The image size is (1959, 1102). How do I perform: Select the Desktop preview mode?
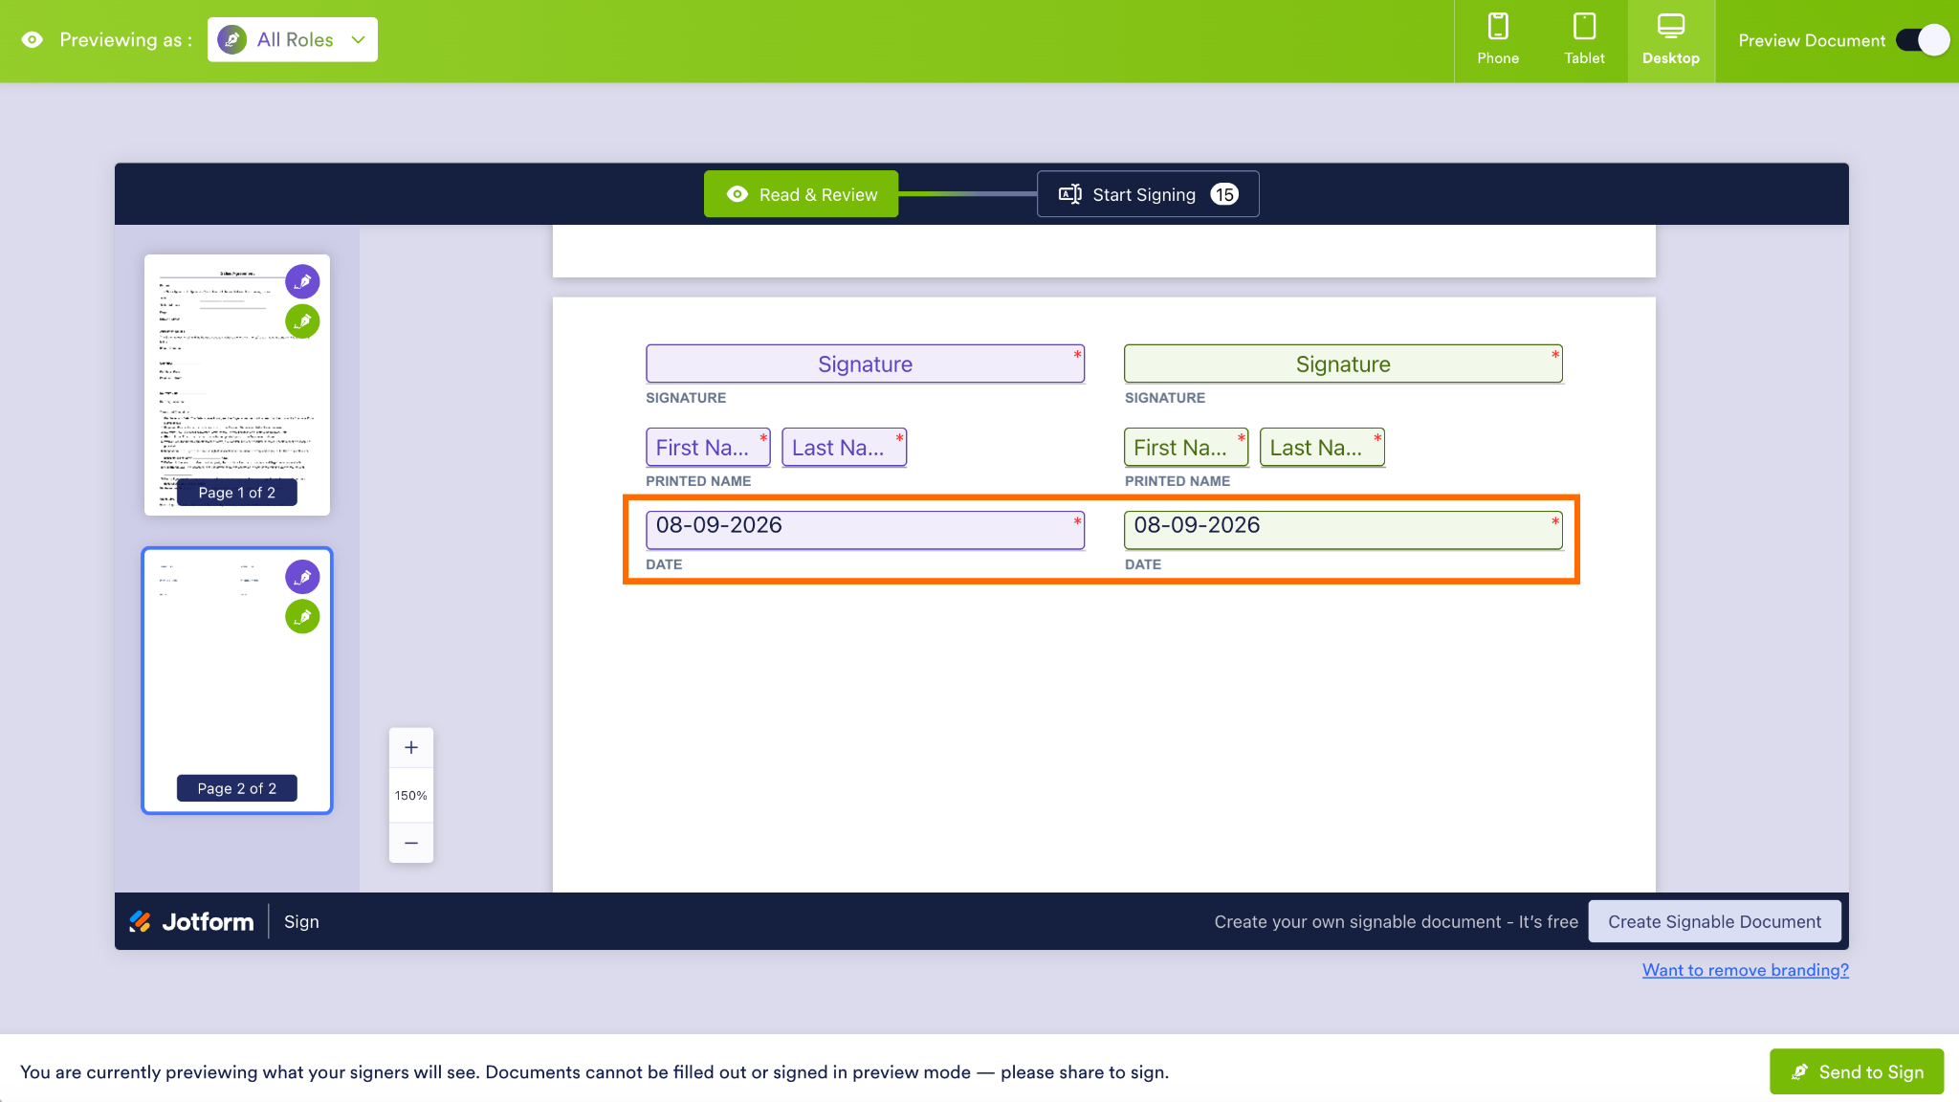[1671, 40]
